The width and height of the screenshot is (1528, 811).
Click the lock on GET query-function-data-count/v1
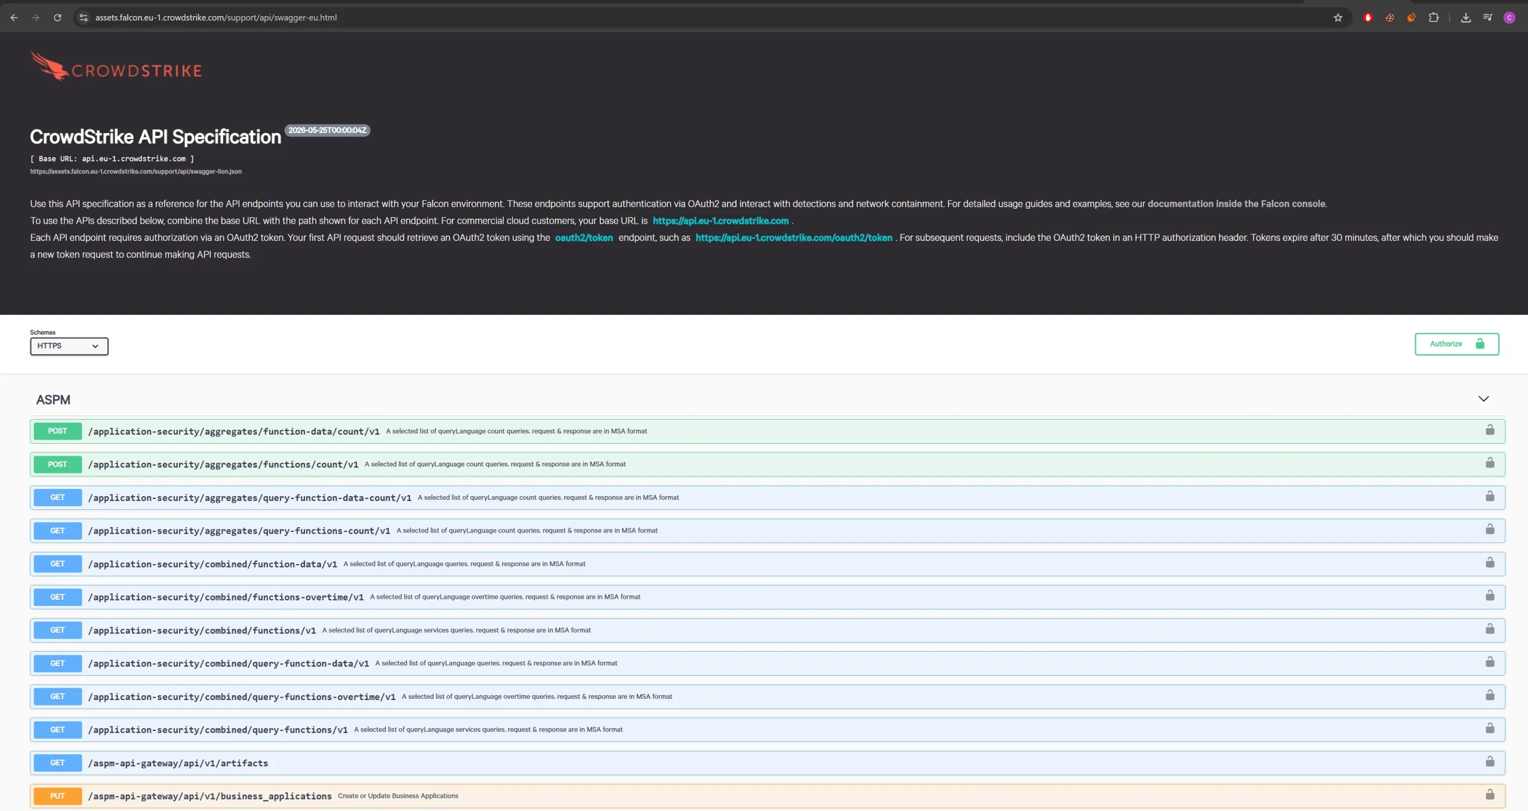click(1490, 496)
